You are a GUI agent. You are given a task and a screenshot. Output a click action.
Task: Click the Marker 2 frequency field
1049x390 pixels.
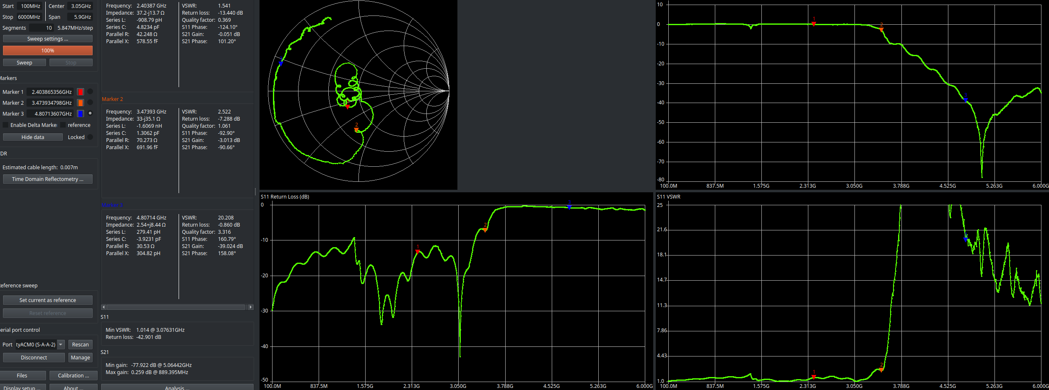tap(50, 103)
